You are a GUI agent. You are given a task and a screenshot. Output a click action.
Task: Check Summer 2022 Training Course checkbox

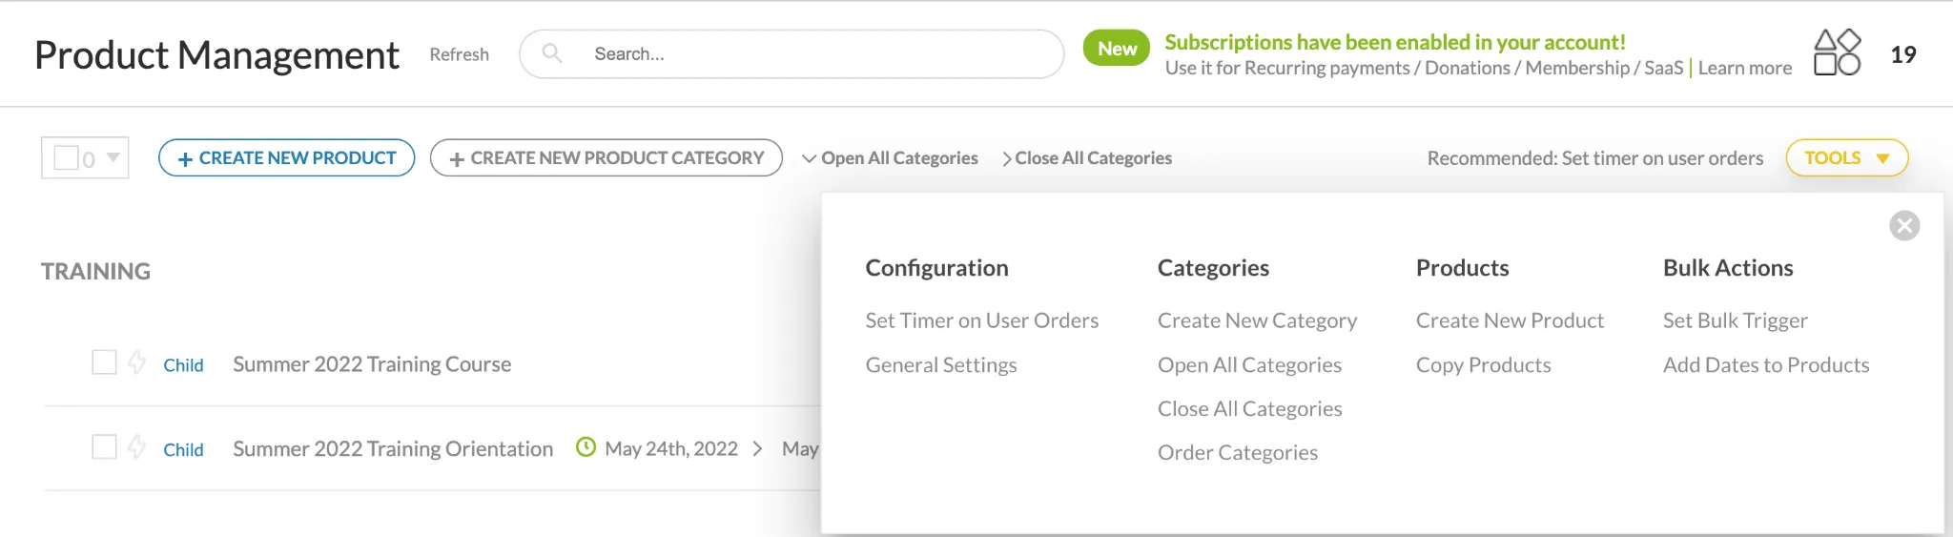104,362
